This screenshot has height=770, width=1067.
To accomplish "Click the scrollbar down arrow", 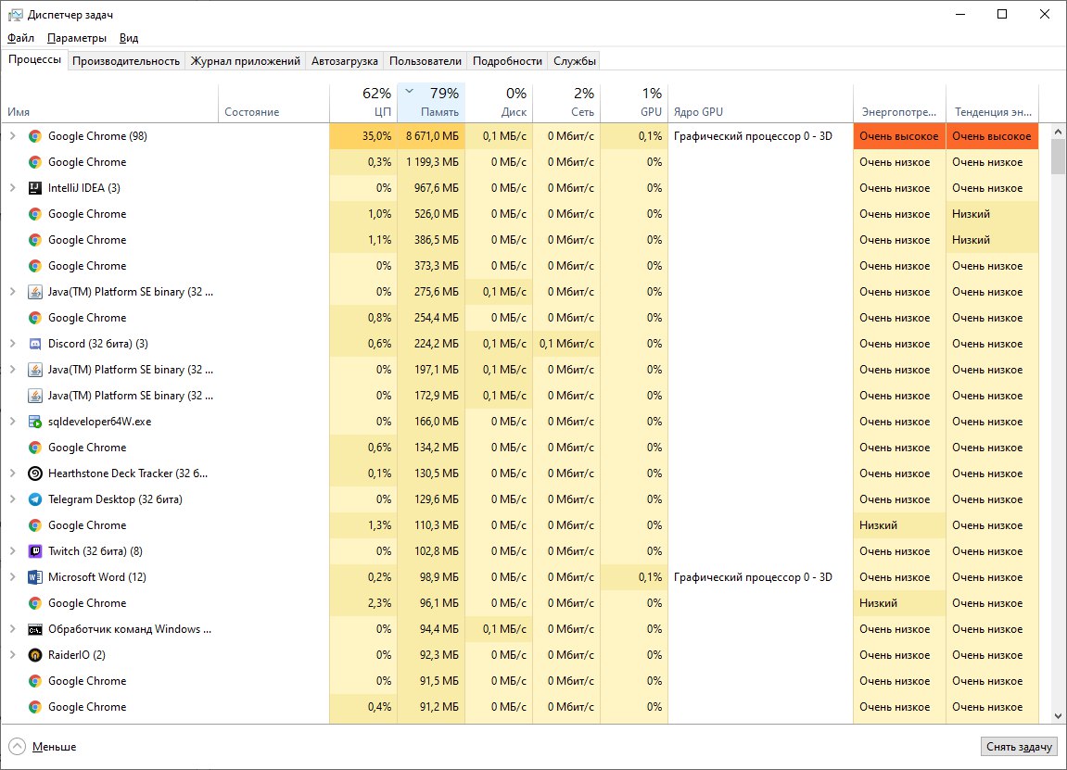I will (x=1058, y=715).
